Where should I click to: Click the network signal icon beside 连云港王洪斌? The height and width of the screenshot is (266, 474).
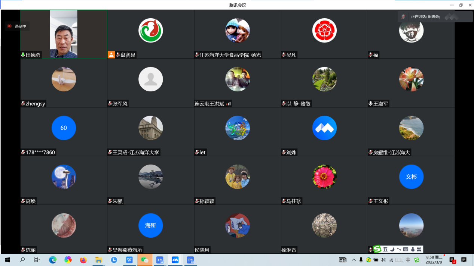click(x=229, y=104)
